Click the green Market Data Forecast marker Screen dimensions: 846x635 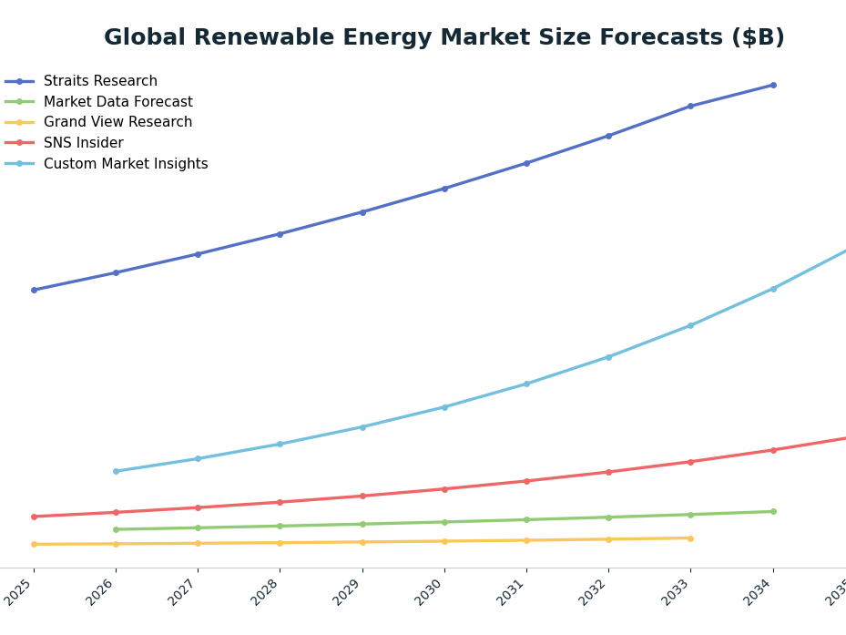(x=19, y=101)
